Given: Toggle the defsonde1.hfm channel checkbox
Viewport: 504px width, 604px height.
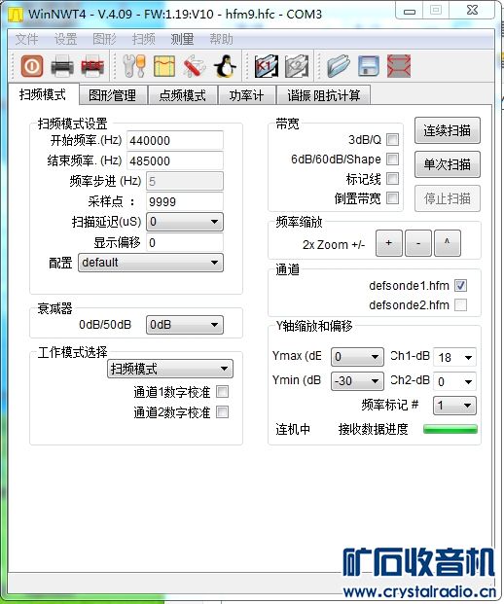Looking at the screenshot, I should pyautogui.click(x=460, y=285).
